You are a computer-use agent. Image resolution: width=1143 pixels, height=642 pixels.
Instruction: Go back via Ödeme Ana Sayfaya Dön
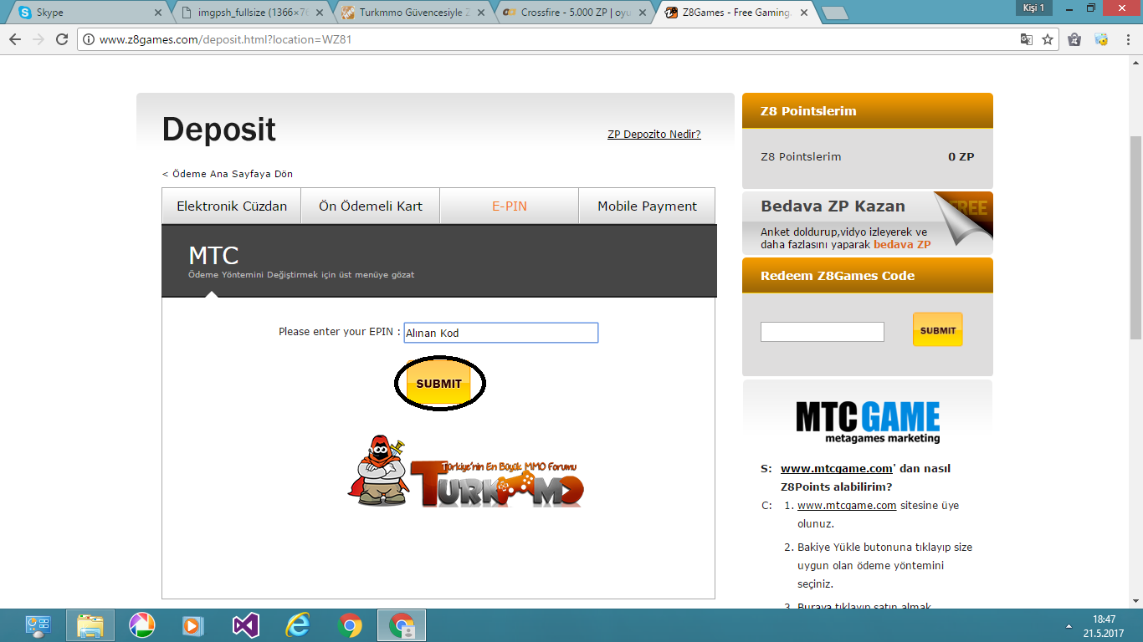(x=228, y=174)
